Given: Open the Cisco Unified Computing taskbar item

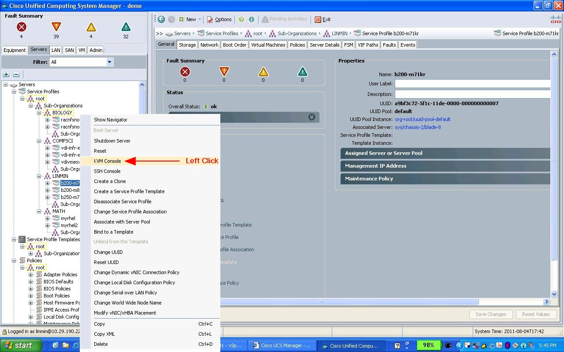Looking at the screenshot, I should 351,345.
